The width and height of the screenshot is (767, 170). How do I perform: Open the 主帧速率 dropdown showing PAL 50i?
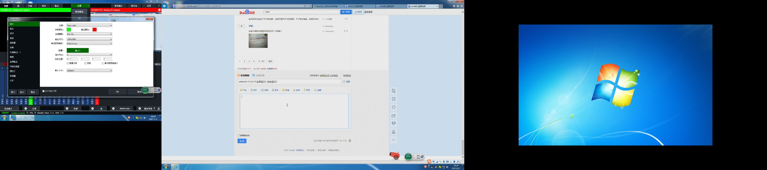coord(89,34)
